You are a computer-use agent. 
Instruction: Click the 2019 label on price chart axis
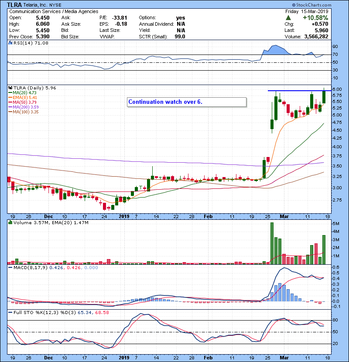click(x=124, y=216)
